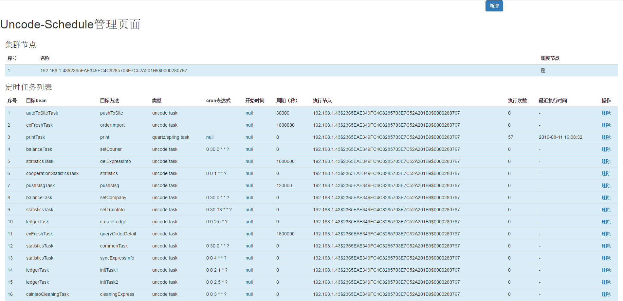The height and width of the screenshot is (301, 623).
Task: Remove the cooperationStatisticsTask entry
Action: tap(606, 173)
